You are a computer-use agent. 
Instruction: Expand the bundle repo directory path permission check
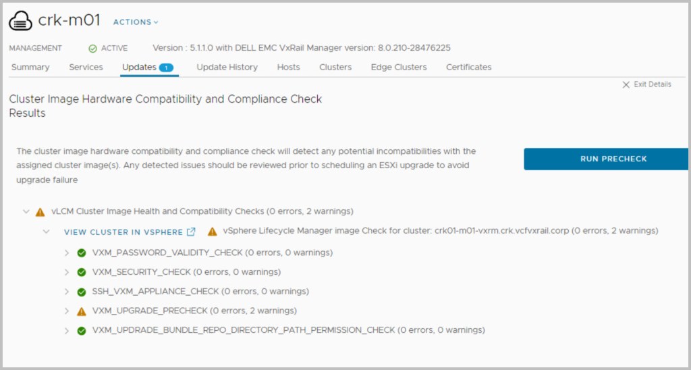click(67, 331)
